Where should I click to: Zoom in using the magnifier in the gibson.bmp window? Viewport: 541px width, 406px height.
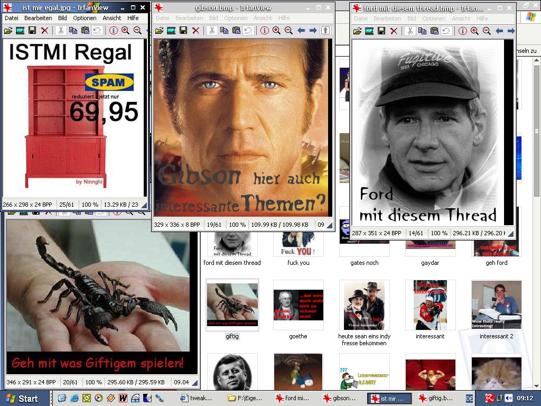(276, 31)
